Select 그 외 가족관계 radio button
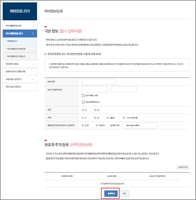The image size is (196, 200). coord(124,118)
